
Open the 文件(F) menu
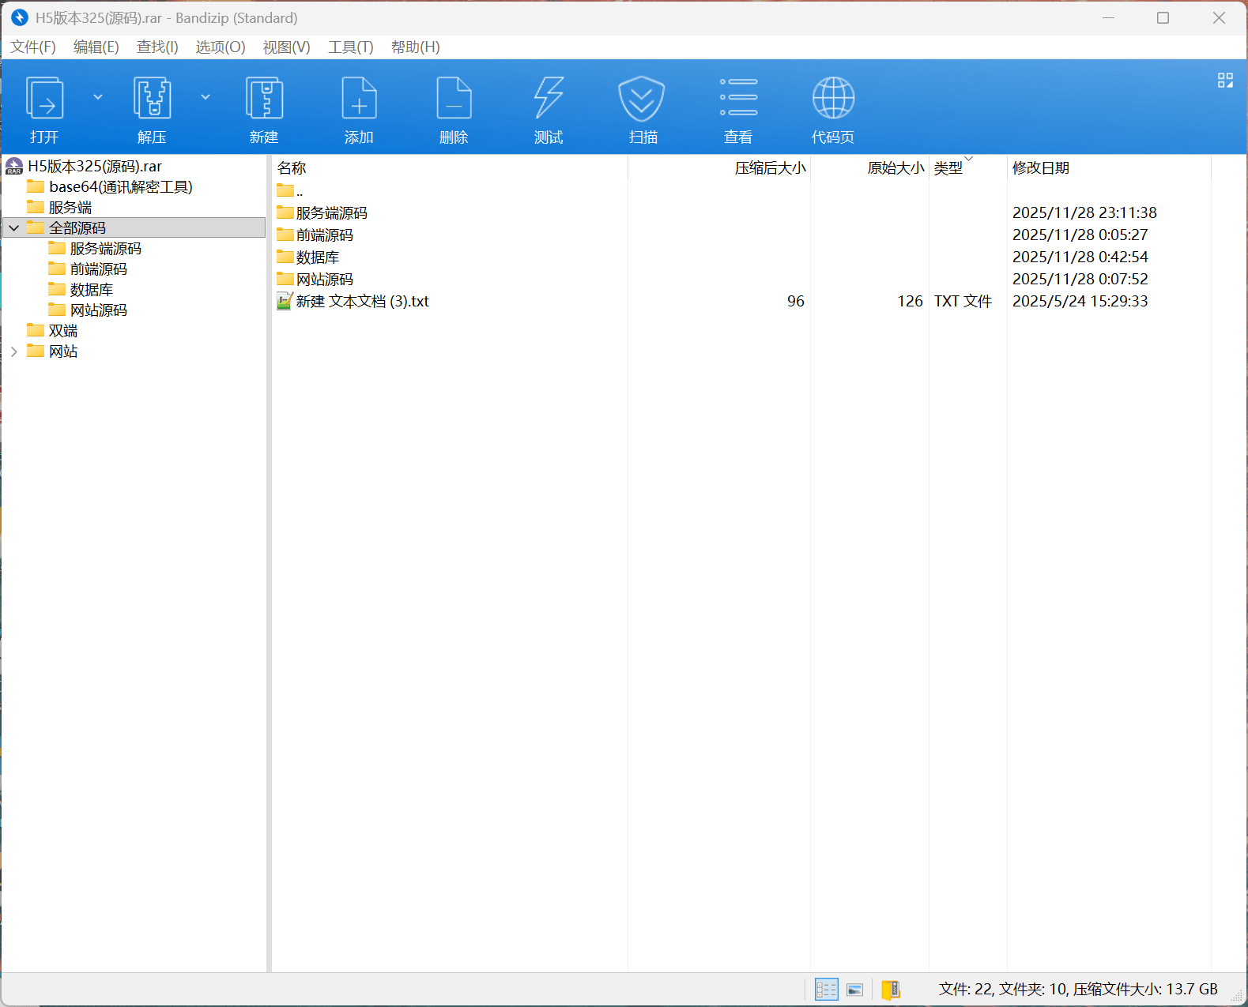[x=33, y=47]
